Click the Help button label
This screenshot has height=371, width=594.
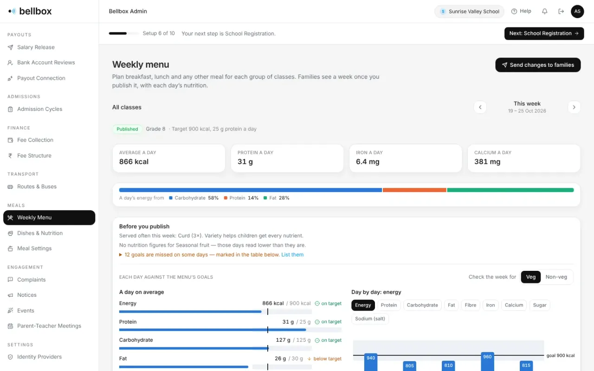(x=525, y=11)
